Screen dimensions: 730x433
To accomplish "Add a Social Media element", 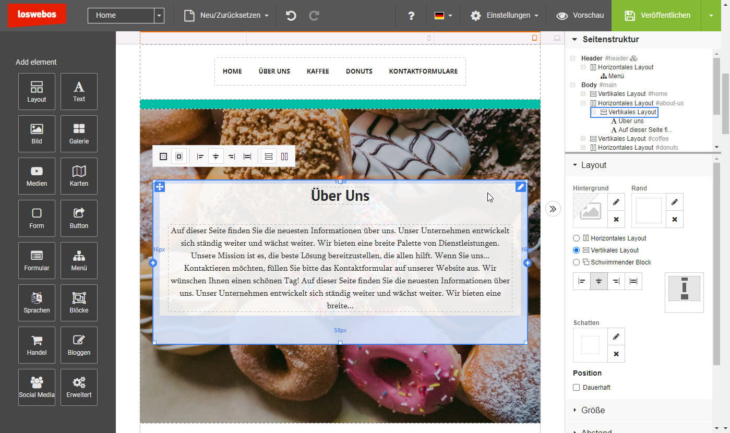I will (37, 387).
